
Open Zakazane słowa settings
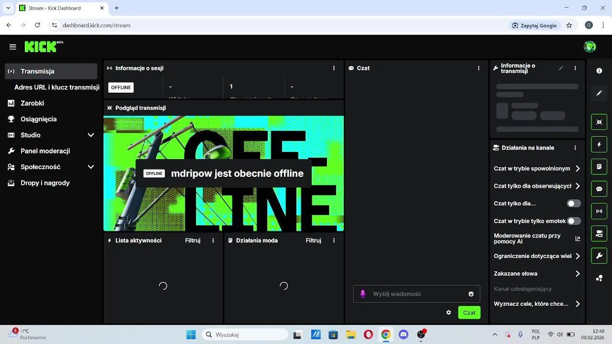pyautogui.click(x=537, y=274)
